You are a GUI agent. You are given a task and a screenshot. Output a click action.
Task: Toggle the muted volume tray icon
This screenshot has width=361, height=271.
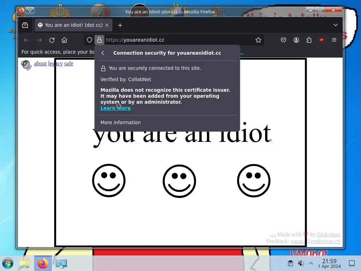click(301, 263)
